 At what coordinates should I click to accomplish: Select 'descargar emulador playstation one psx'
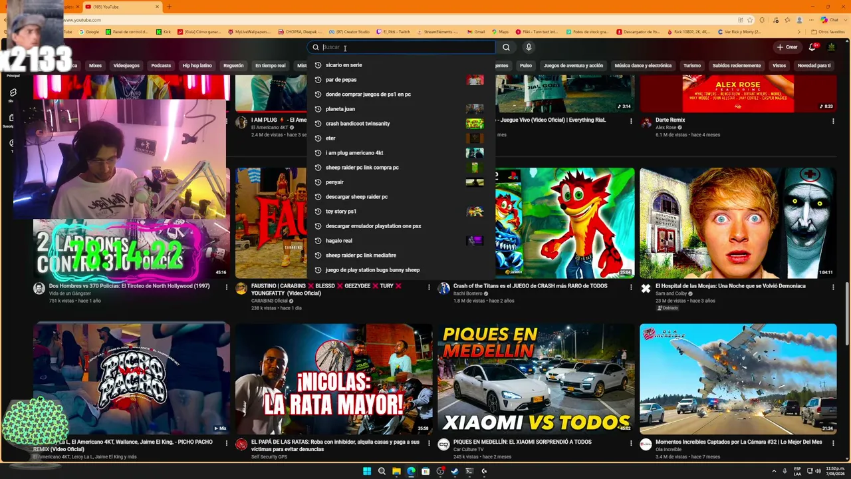(x=401, y=226)
